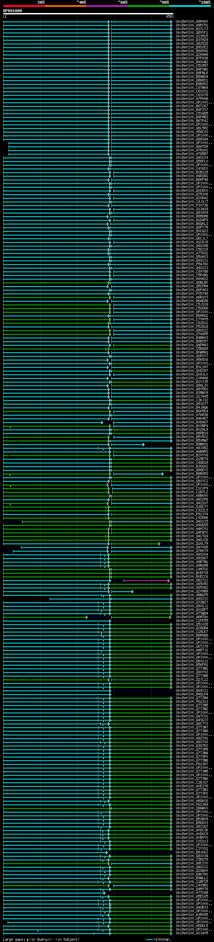214x942 pixels.
Task: Click the UniRef100_Q0CRC0 label
Action: click(x=192, y=190)
